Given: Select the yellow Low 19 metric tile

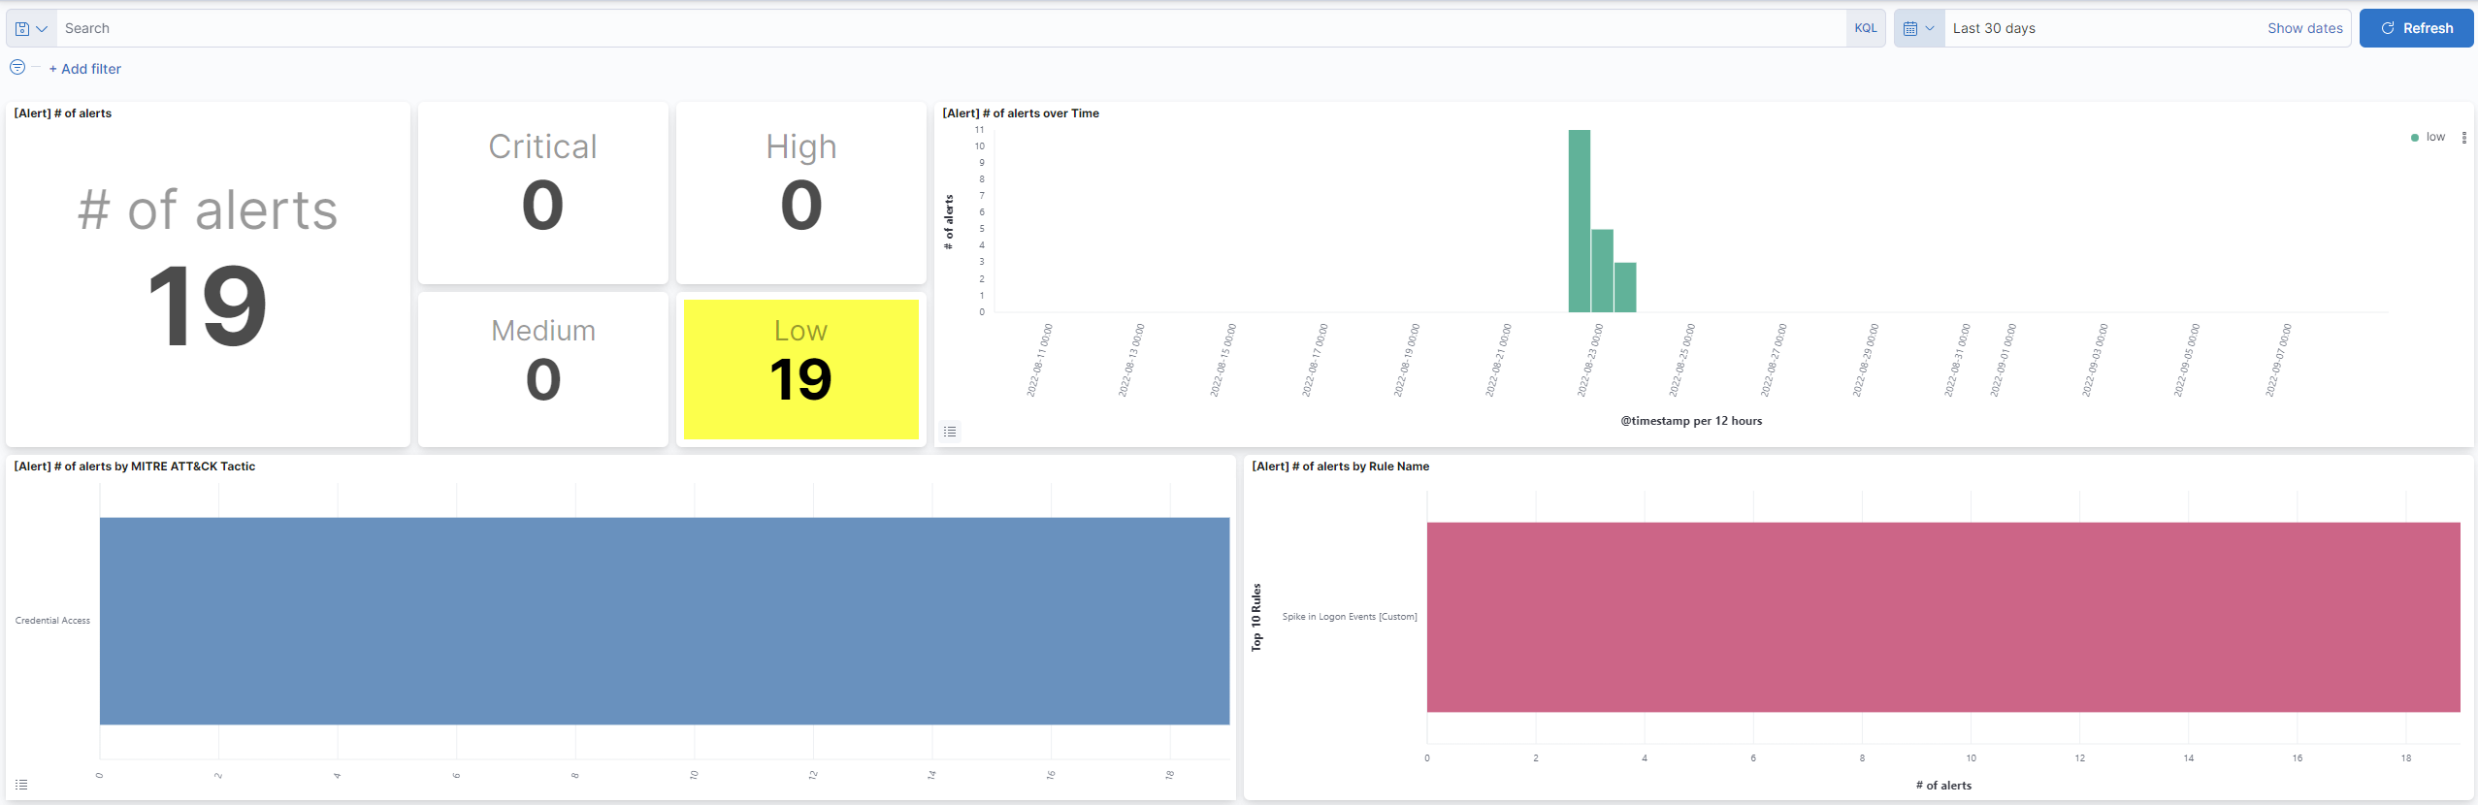Looking at the screenshot, I should coord(800,370).
